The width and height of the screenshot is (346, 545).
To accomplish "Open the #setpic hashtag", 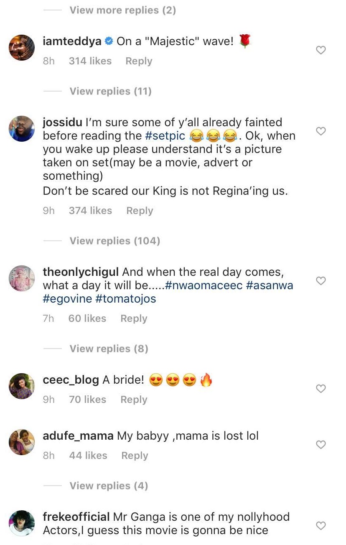I will pos(165,136).
